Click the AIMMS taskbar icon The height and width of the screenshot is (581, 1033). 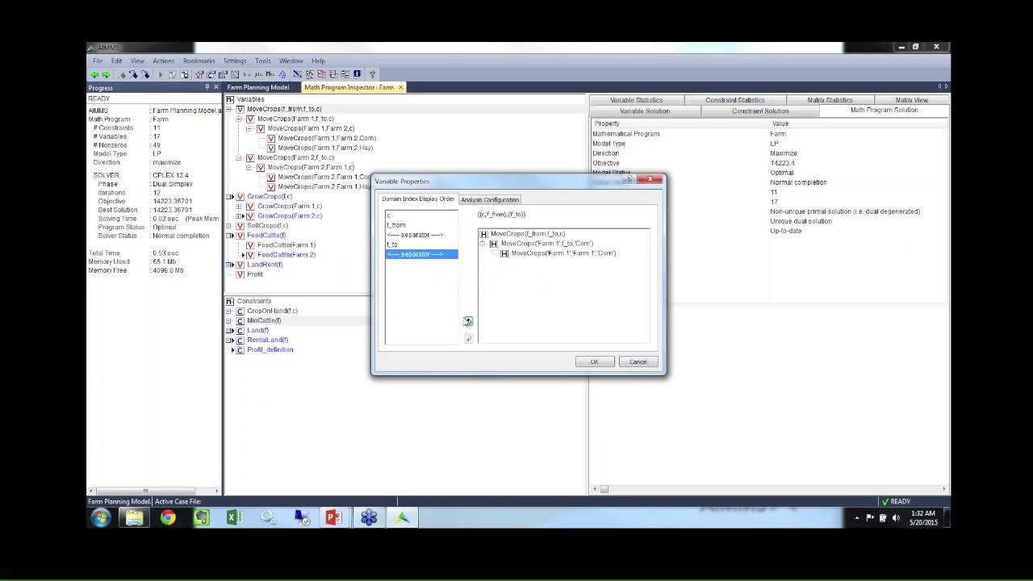[402, 517]
